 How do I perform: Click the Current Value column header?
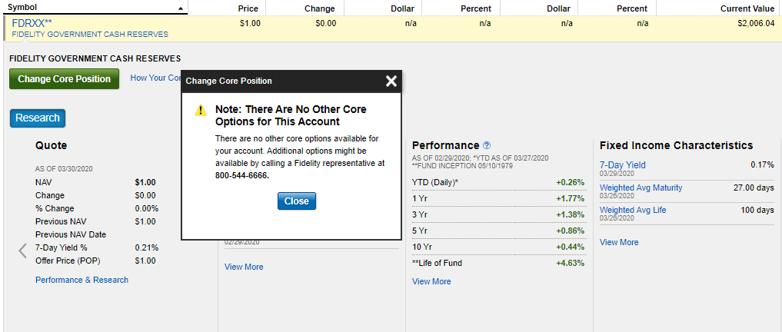(x=747, y=8)
